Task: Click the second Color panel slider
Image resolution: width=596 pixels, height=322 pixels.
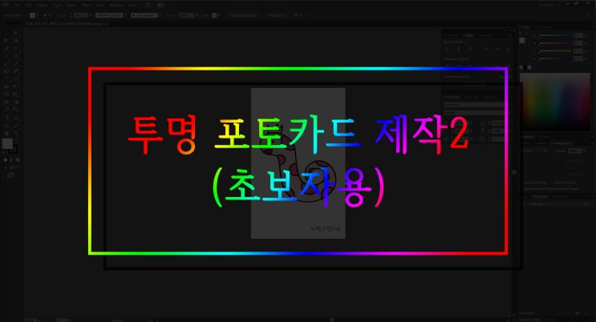Action: tap(555, 43)
